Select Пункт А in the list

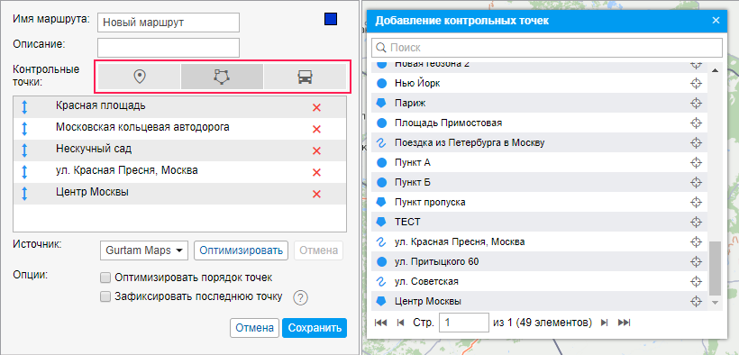(540, 163)
